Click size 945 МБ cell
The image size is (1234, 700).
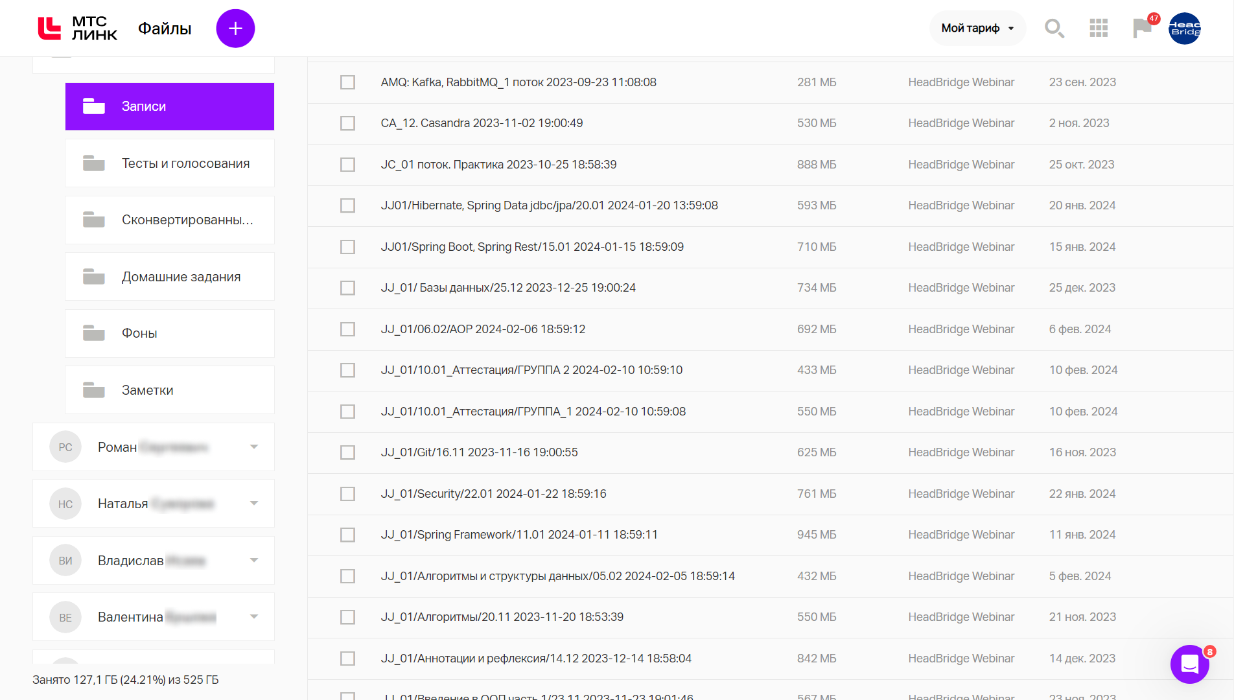coord(817,535)
